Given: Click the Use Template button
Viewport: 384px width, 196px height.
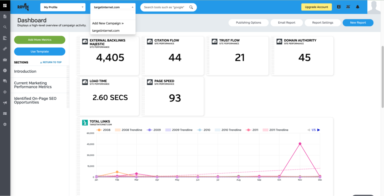Looking at the screenshot, I should coord(40,52).
